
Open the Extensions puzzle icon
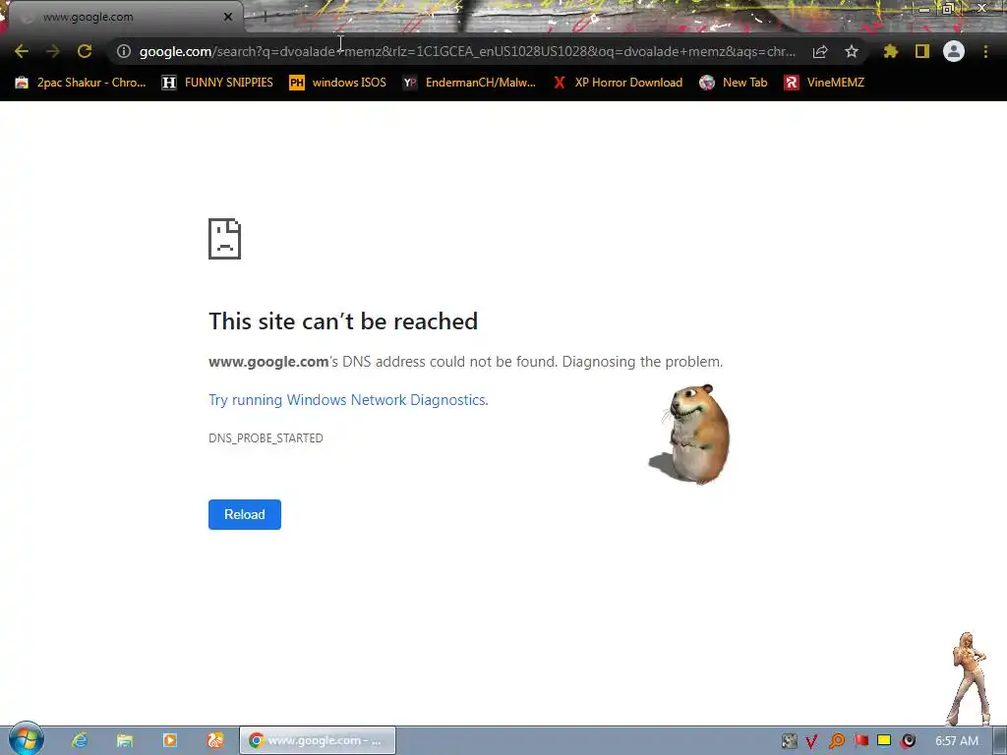(890, 51)
